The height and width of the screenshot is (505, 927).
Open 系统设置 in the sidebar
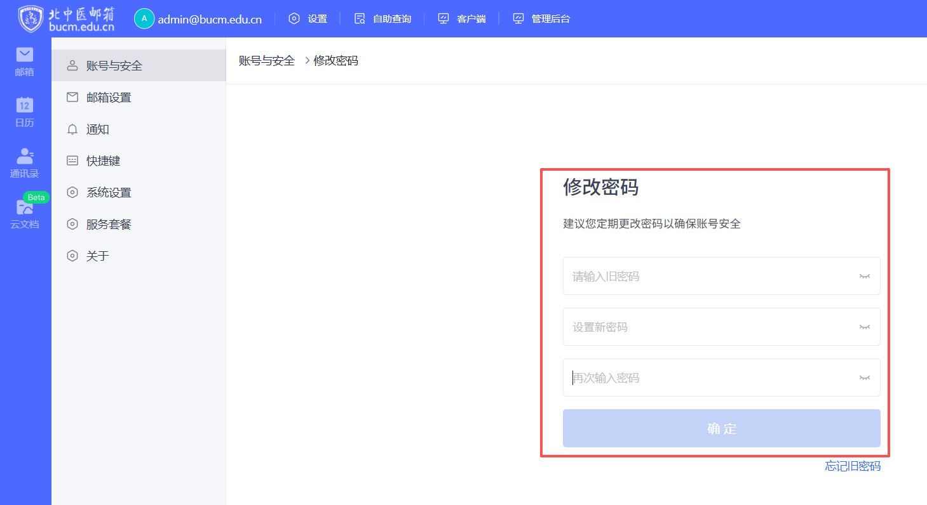click(x=109, y=193)
